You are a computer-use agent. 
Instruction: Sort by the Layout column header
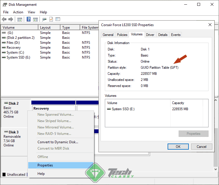[49, 27]
